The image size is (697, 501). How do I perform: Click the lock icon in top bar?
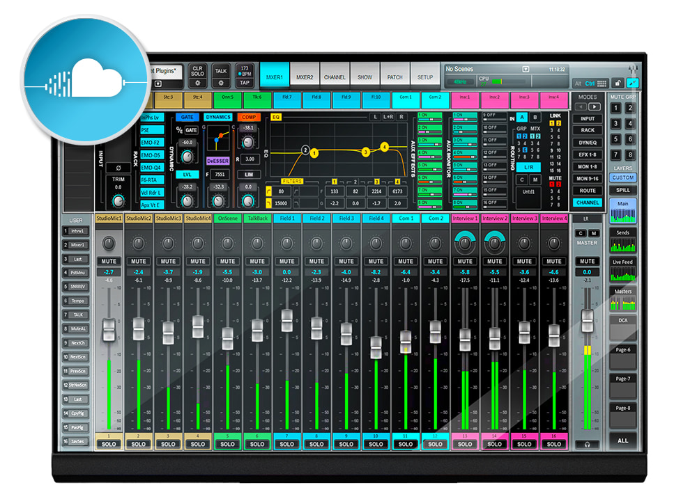tap(617, 83)
